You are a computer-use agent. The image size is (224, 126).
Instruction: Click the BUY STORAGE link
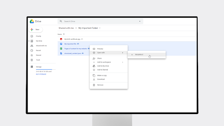coord(41,74)
